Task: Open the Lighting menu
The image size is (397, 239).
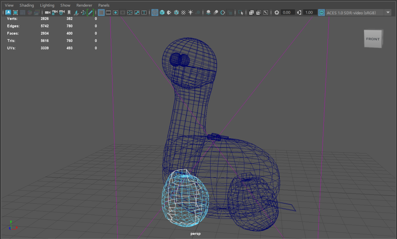Action: tap(47, 5)
